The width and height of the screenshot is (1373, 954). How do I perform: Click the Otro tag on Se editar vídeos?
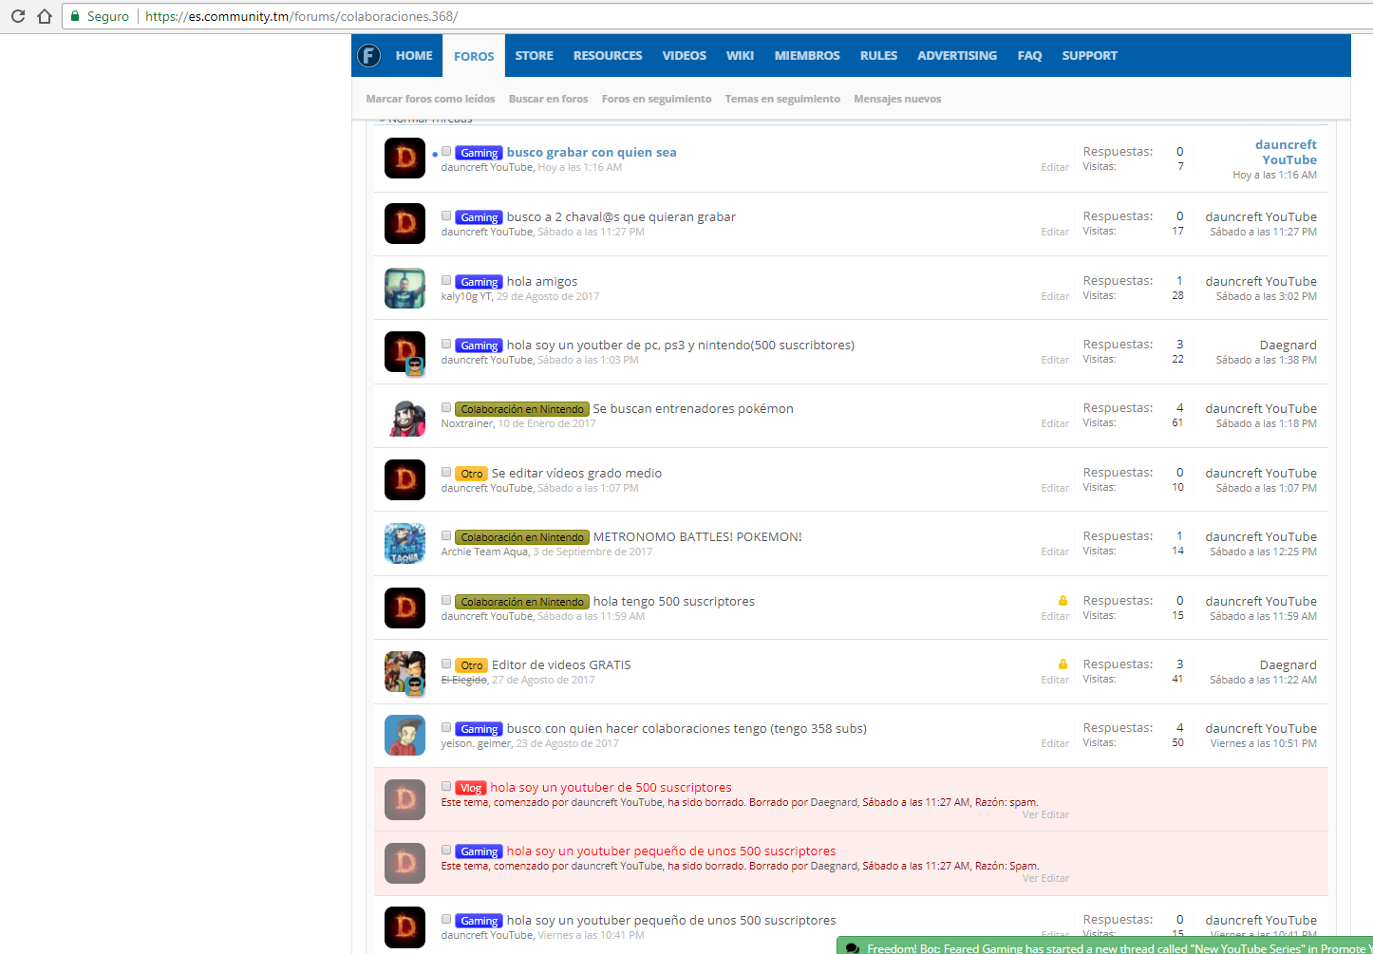[x=471, y=474]
